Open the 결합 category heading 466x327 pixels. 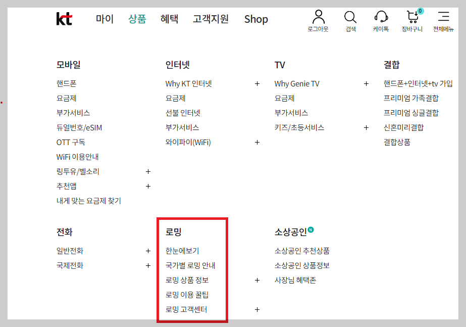coord(391,65)
